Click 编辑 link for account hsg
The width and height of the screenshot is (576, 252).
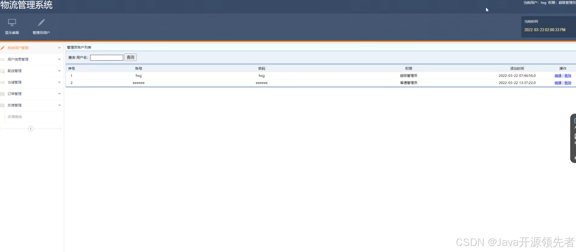(x=558, y=76)
